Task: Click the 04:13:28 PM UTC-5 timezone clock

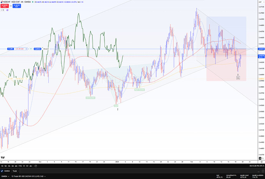Action: pyautogui.click(x=257, y=166)
